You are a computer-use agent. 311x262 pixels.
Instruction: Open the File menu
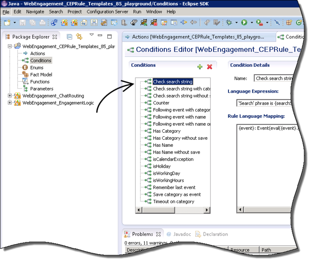[x=6, y=12]
